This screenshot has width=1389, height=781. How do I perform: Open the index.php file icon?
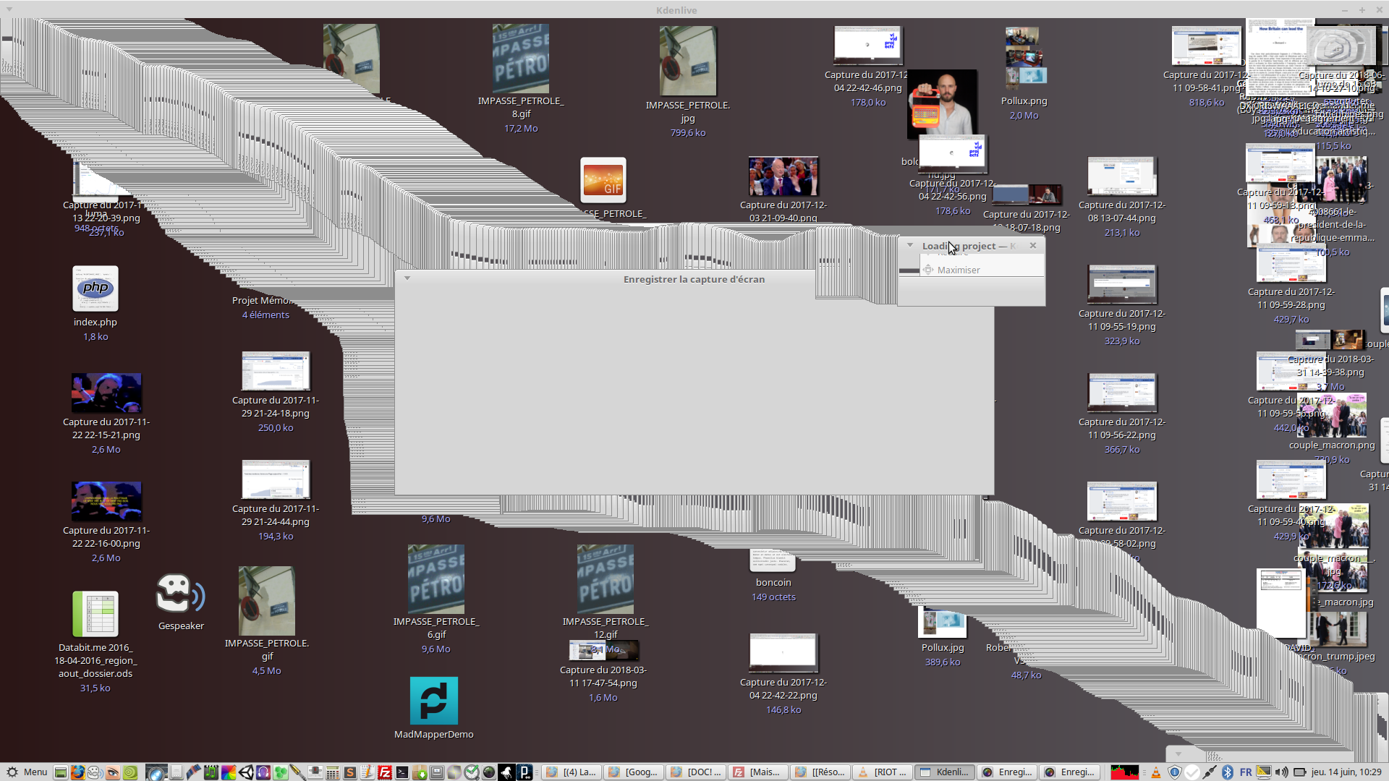tap(95, 289)
